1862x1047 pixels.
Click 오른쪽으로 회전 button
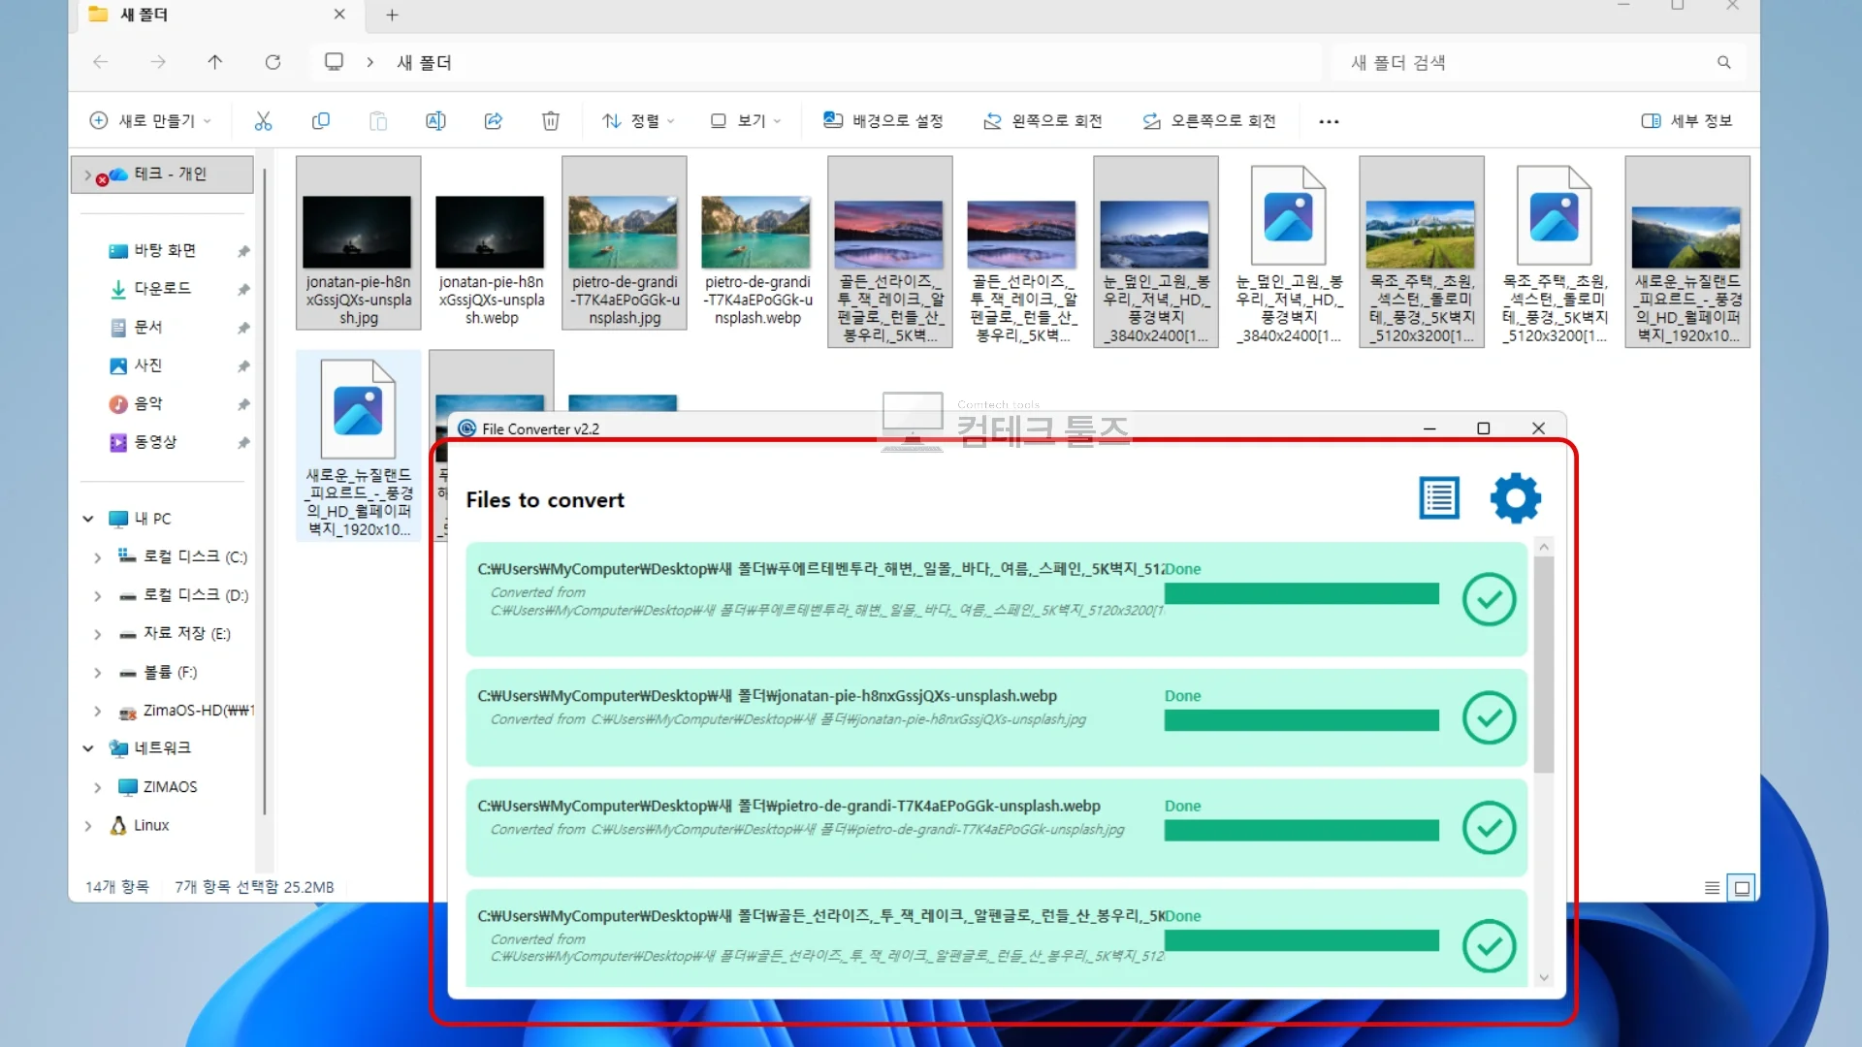pos(1208,121)
